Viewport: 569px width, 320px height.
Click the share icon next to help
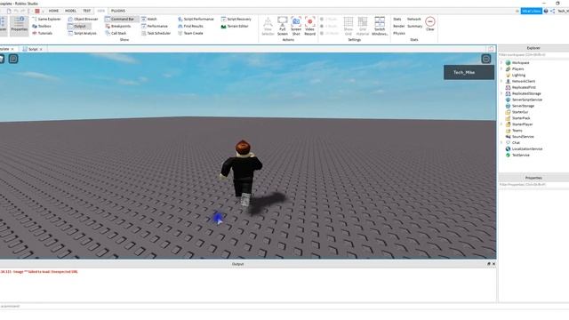552,12
